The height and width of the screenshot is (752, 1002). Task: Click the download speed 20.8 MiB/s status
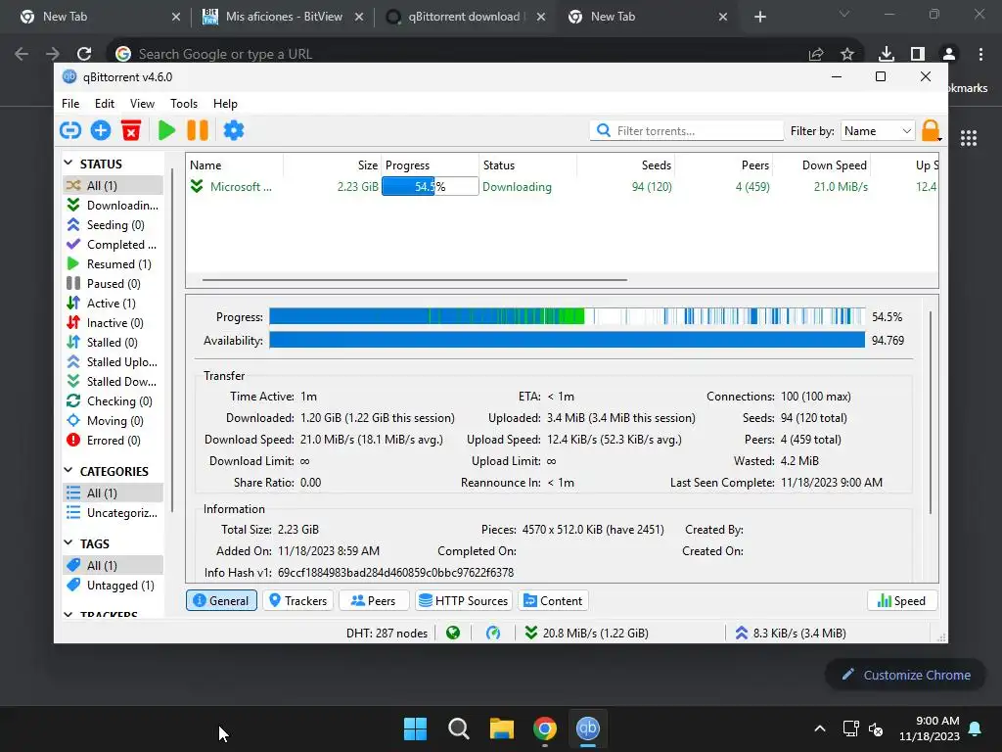[587, 634]
